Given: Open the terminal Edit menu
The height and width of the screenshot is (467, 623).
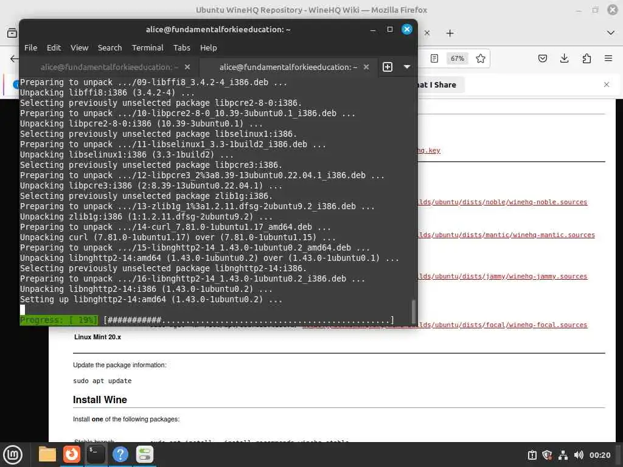Looking at the screenshot, I should (x=54, y=47).
